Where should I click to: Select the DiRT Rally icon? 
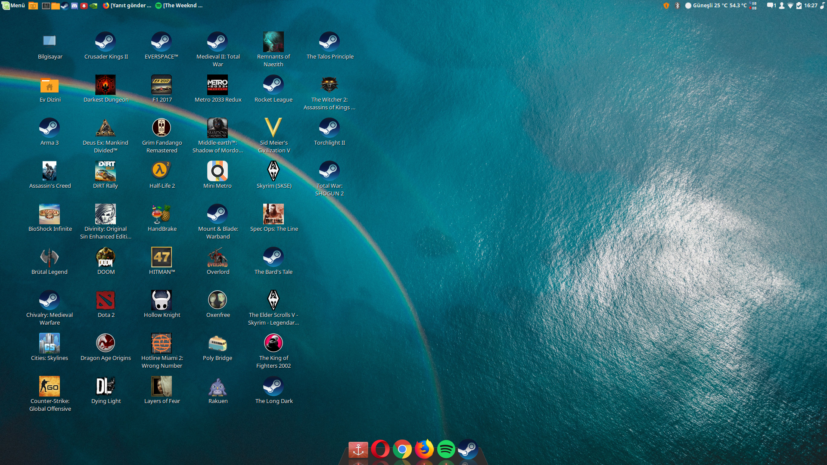(x=106, y=170)
